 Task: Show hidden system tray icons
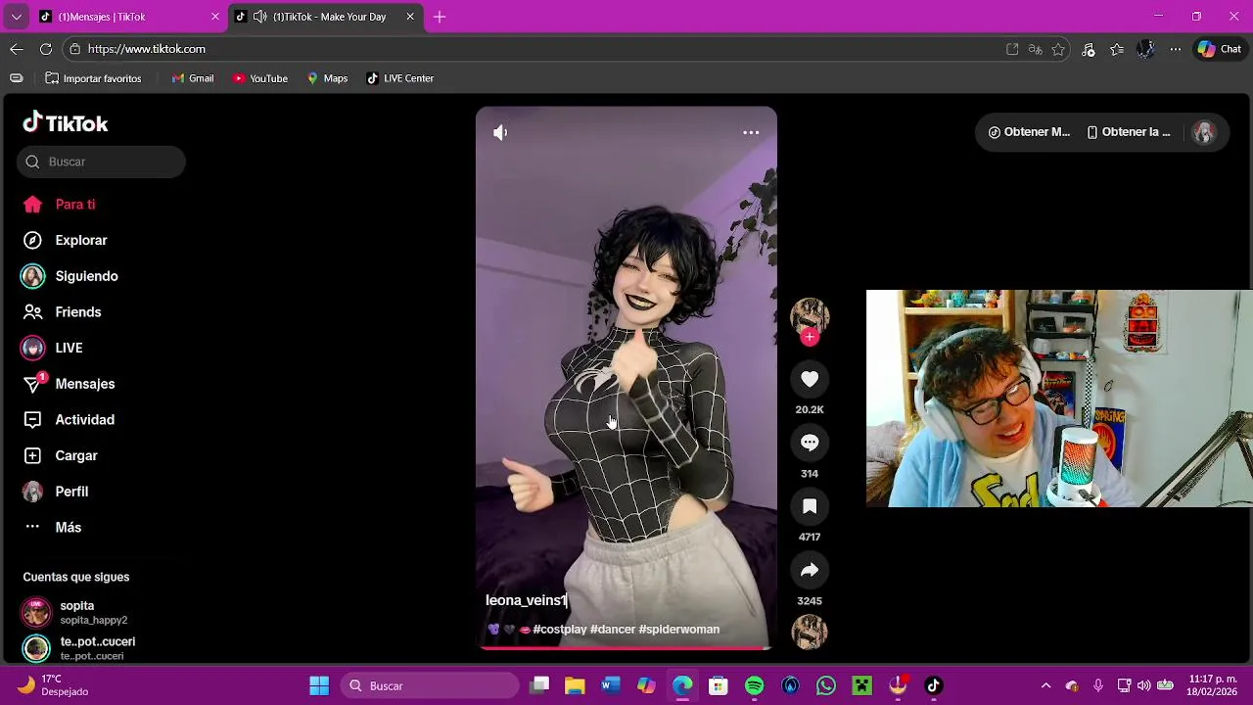pyautogui.click(x=1045, y=685)
